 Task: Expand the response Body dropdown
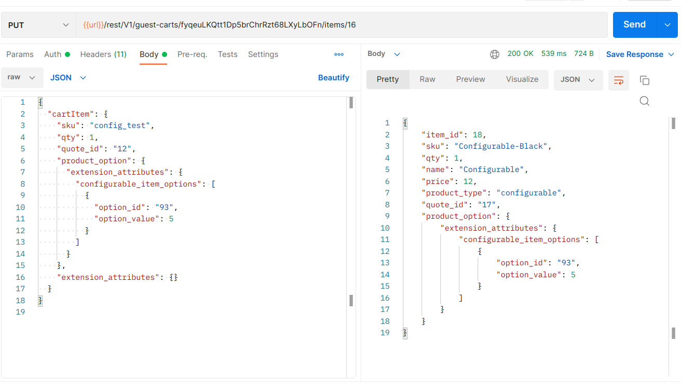coord(384,54)
